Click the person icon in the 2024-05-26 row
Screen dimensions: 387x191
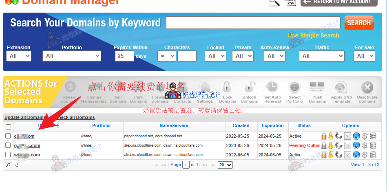[x=331, y=145]
